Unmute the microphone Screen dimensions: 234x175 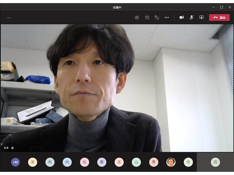pos(192,17)
